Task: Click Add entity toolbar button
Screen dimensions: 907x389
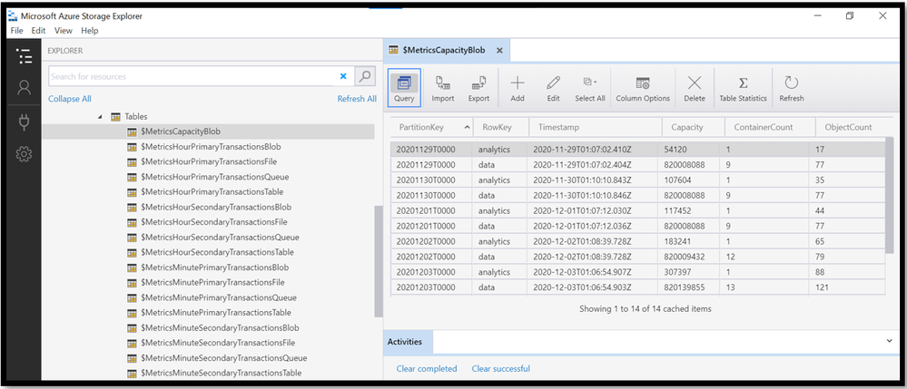Action: (x=518, y=88)
